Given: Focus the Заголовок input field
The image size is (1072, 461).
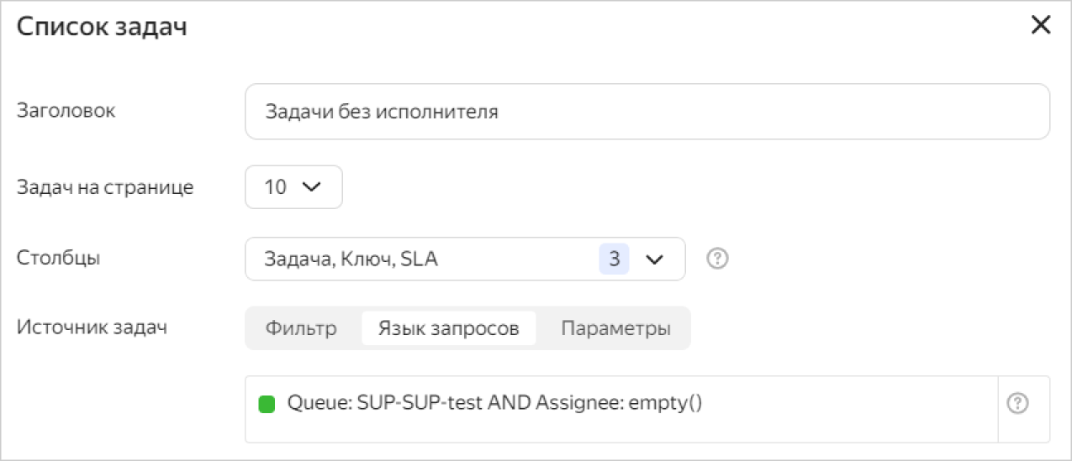Looking at the screenshot, I should (647, 112).
